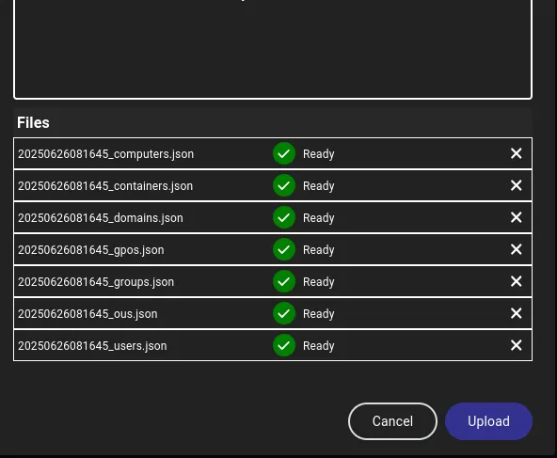The image size is (557, 458).
Task: Click the file drop zone area
Action: click(x=273, y=49)
